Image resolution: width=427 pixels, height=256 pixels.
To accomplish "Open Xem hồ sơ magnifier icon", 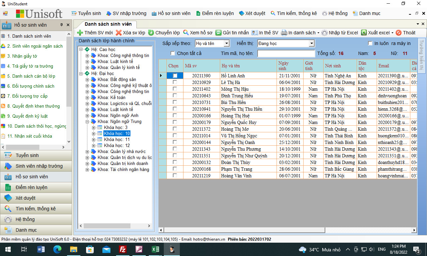I will pyautogui.click(x=186, y=33).
